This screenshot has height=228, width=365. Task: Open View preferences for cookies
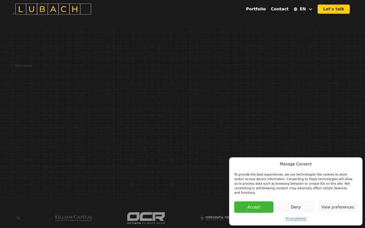pos(338,207)
